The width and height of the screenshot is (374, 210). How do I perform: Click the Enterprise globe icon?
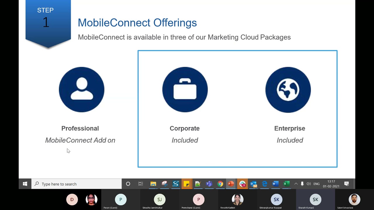288,90
